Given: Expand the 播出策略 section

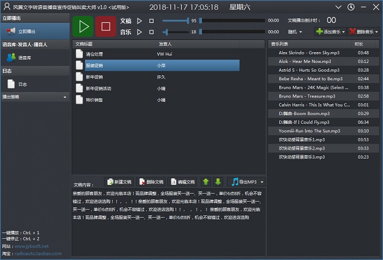Looking at the screenshot, I should click(x=35, y=97).
